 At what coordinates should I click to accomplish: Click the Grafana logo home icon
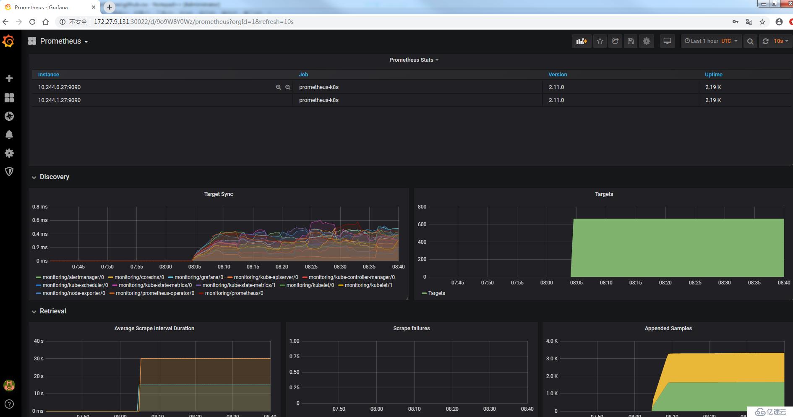8,41
